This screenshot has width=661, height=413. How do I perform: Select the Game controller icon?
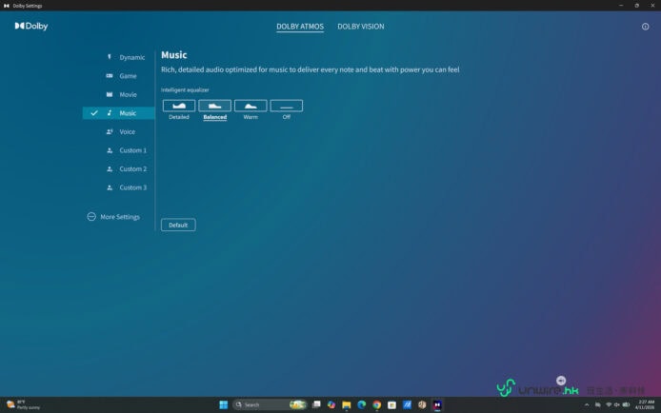(110, 76)
